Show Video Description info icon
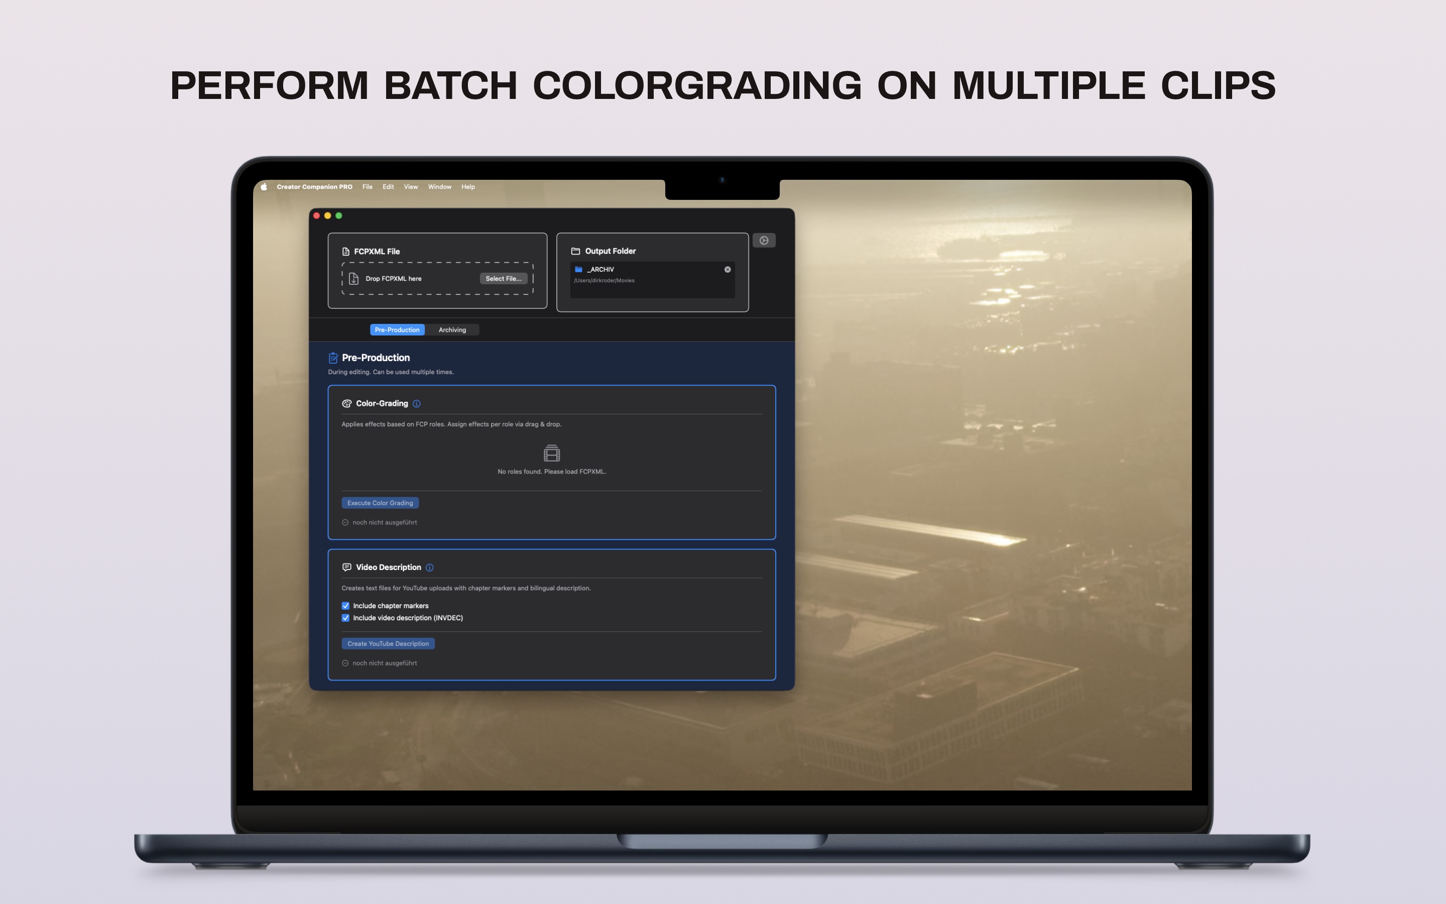Screen dimensions: 1446x904 (x=430, y=568)
